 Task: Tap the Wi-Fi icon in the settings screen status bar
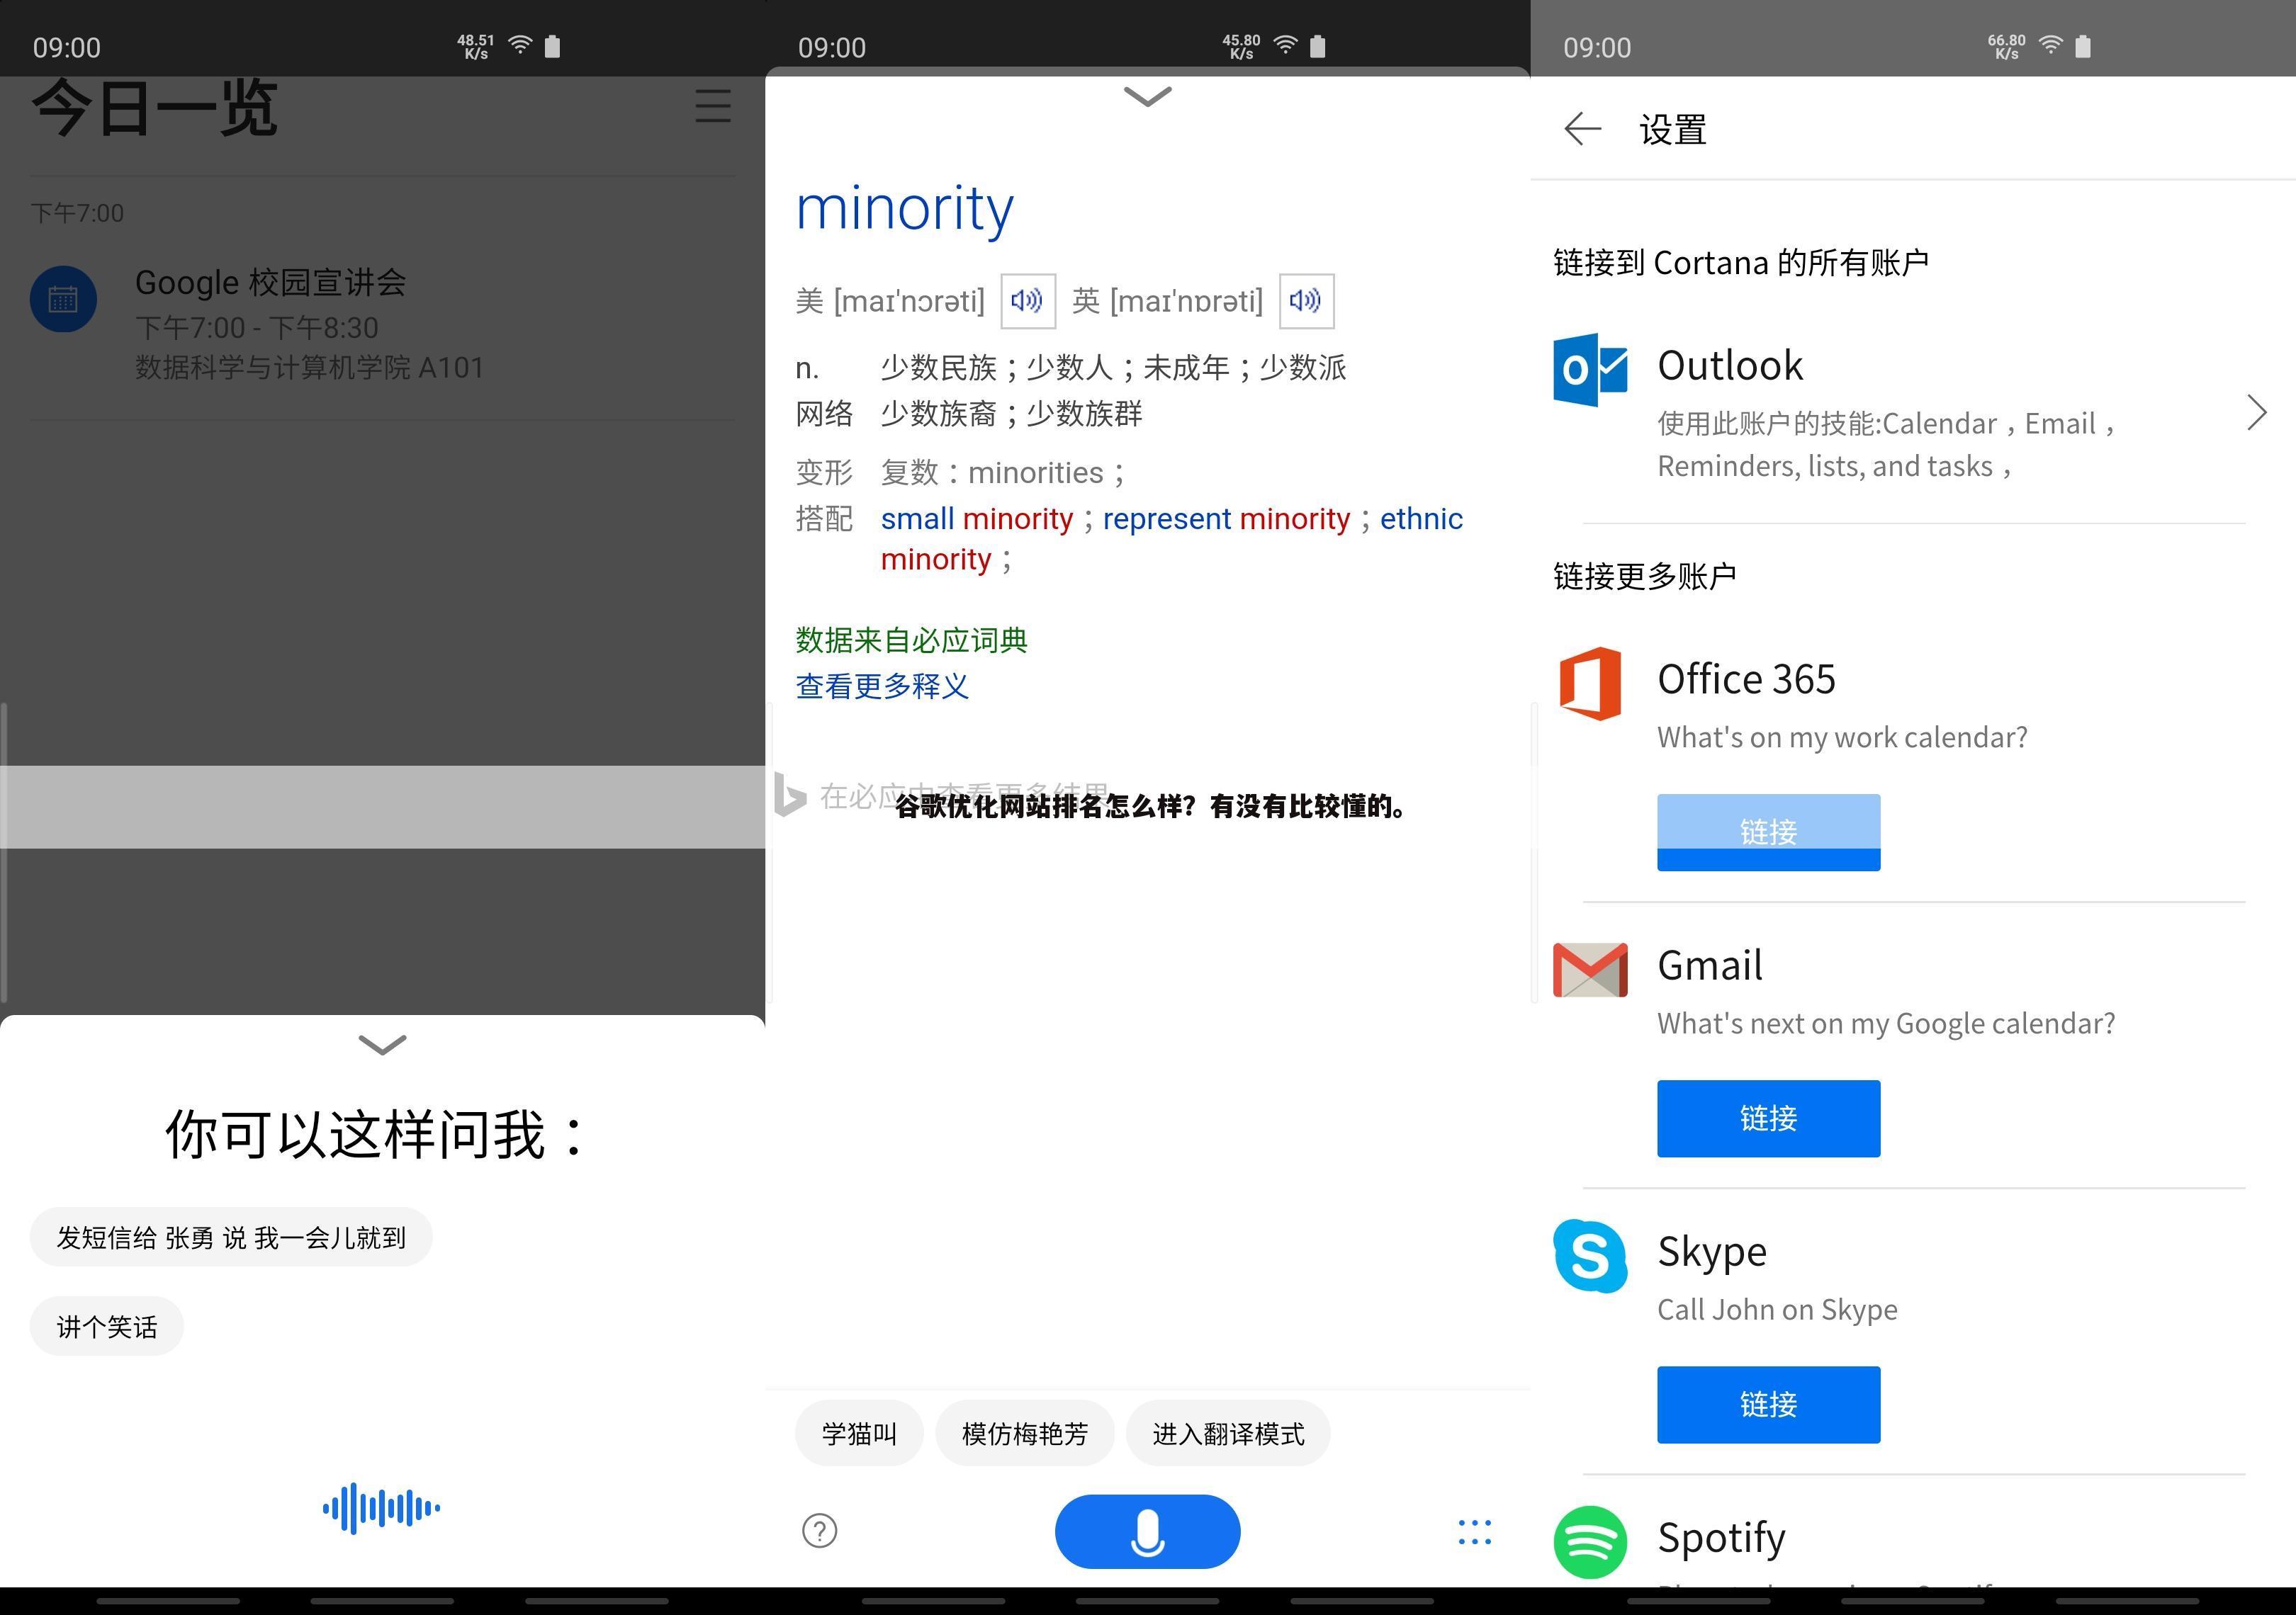coord(2050,45)
